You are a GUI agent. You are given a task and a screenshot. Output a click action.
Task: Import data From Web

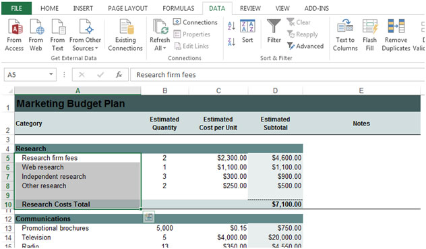[36, 35]
